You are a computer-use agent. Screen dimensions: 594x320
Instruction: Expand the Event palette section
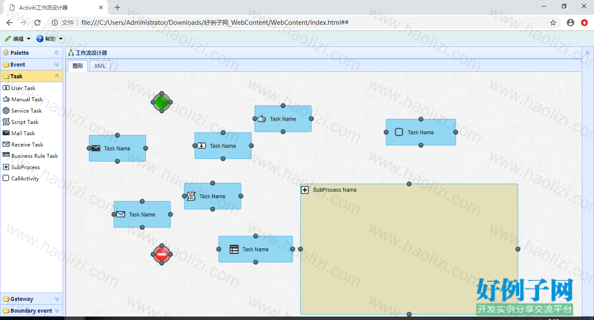pyautogui.click(x=57, y=64)
